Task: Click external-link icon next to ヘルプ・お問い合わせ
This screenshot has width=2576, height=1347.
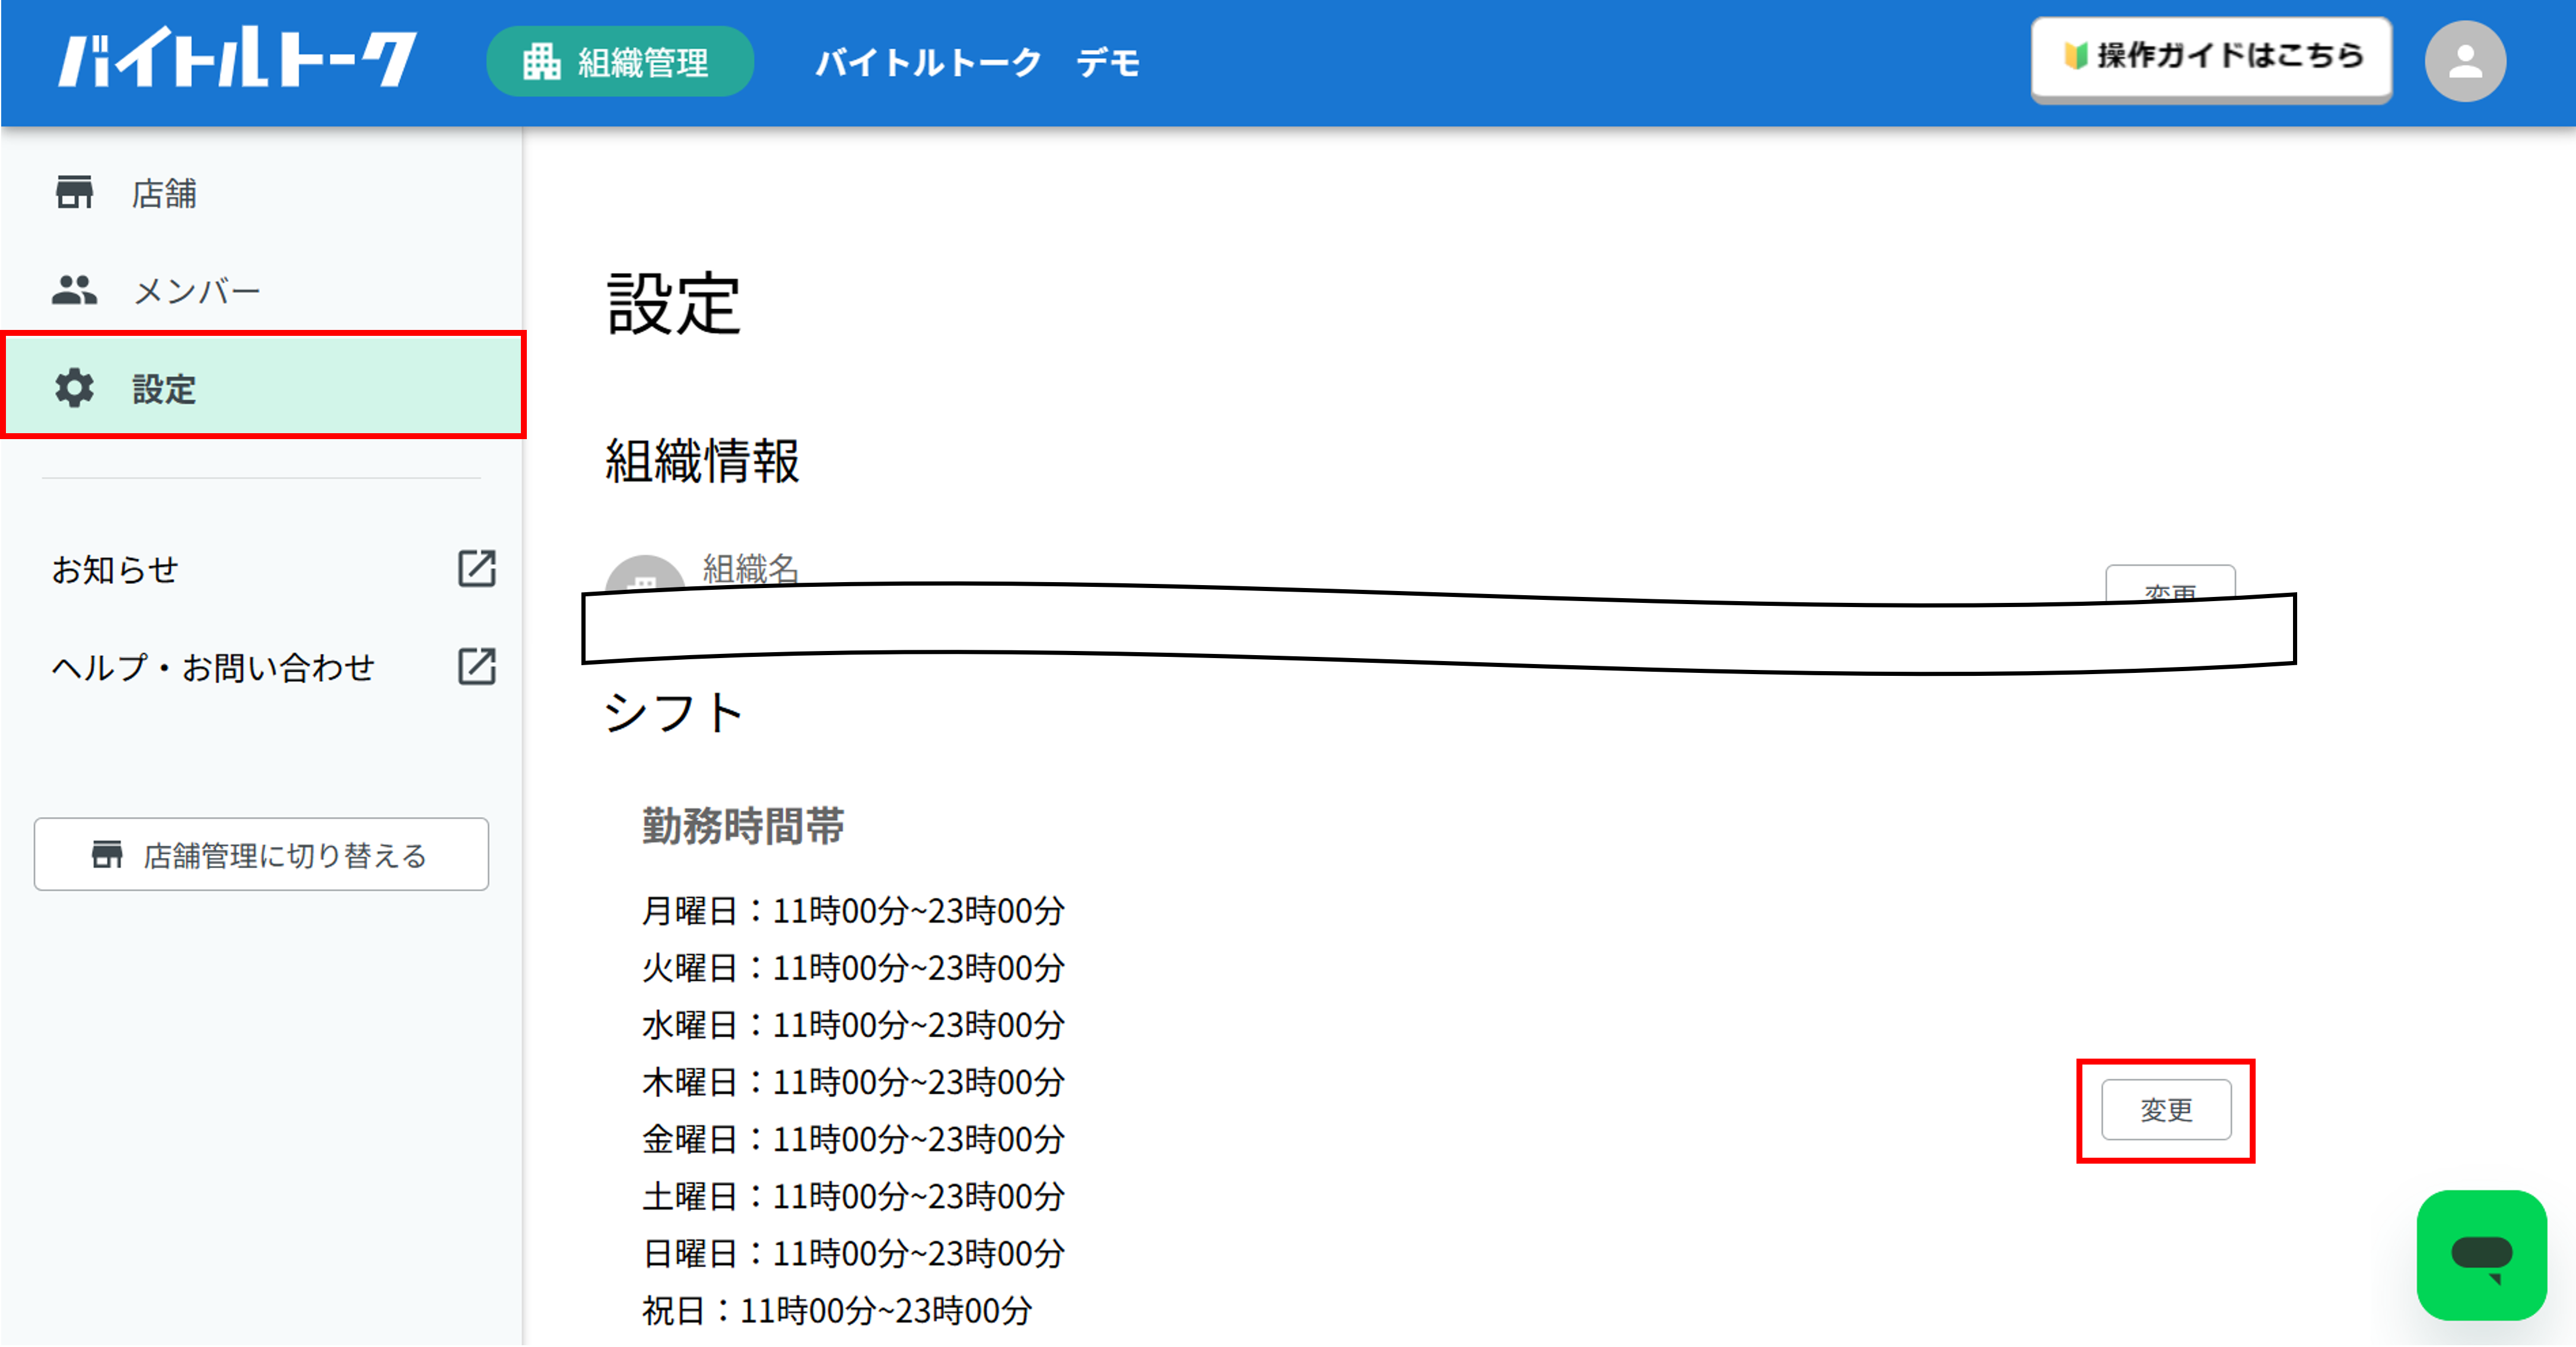Action: pos(477,666)
